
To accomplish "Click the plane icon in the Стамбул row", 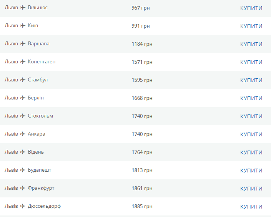I will click(x=23, y=80).
